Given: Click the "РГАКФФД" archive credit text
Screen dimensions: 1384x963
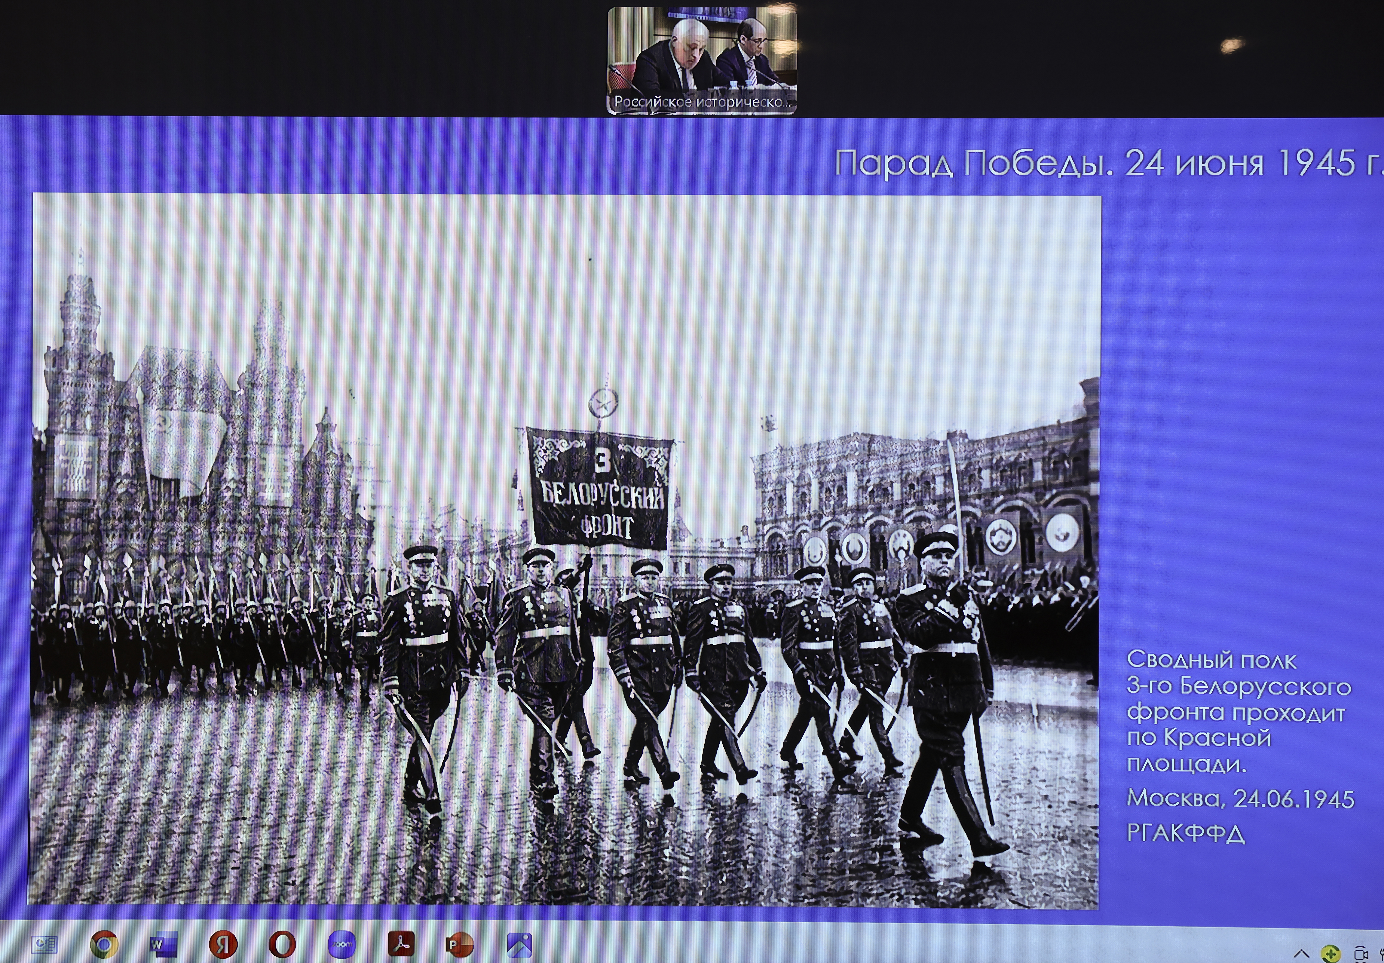Looking at the screenshot, I should 1185,834.
